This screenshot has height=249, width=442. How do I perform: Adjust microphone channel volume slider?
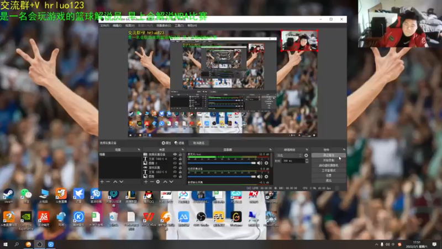point(222,163)
